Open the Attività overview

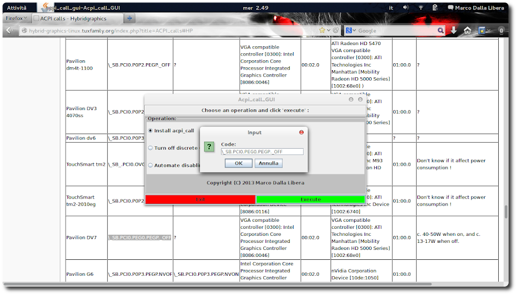tap(16, 8)
